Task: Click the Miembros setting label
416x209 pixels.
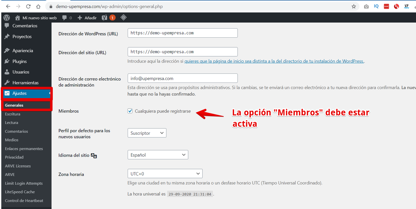Action: click(69, 111)
